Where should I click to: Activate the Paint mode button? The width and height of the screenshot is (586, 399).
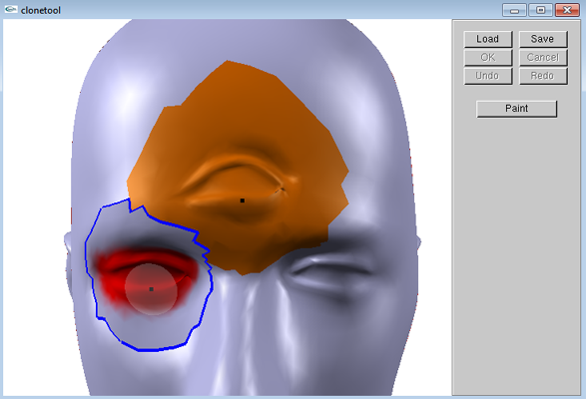click(x=516, y=109)
